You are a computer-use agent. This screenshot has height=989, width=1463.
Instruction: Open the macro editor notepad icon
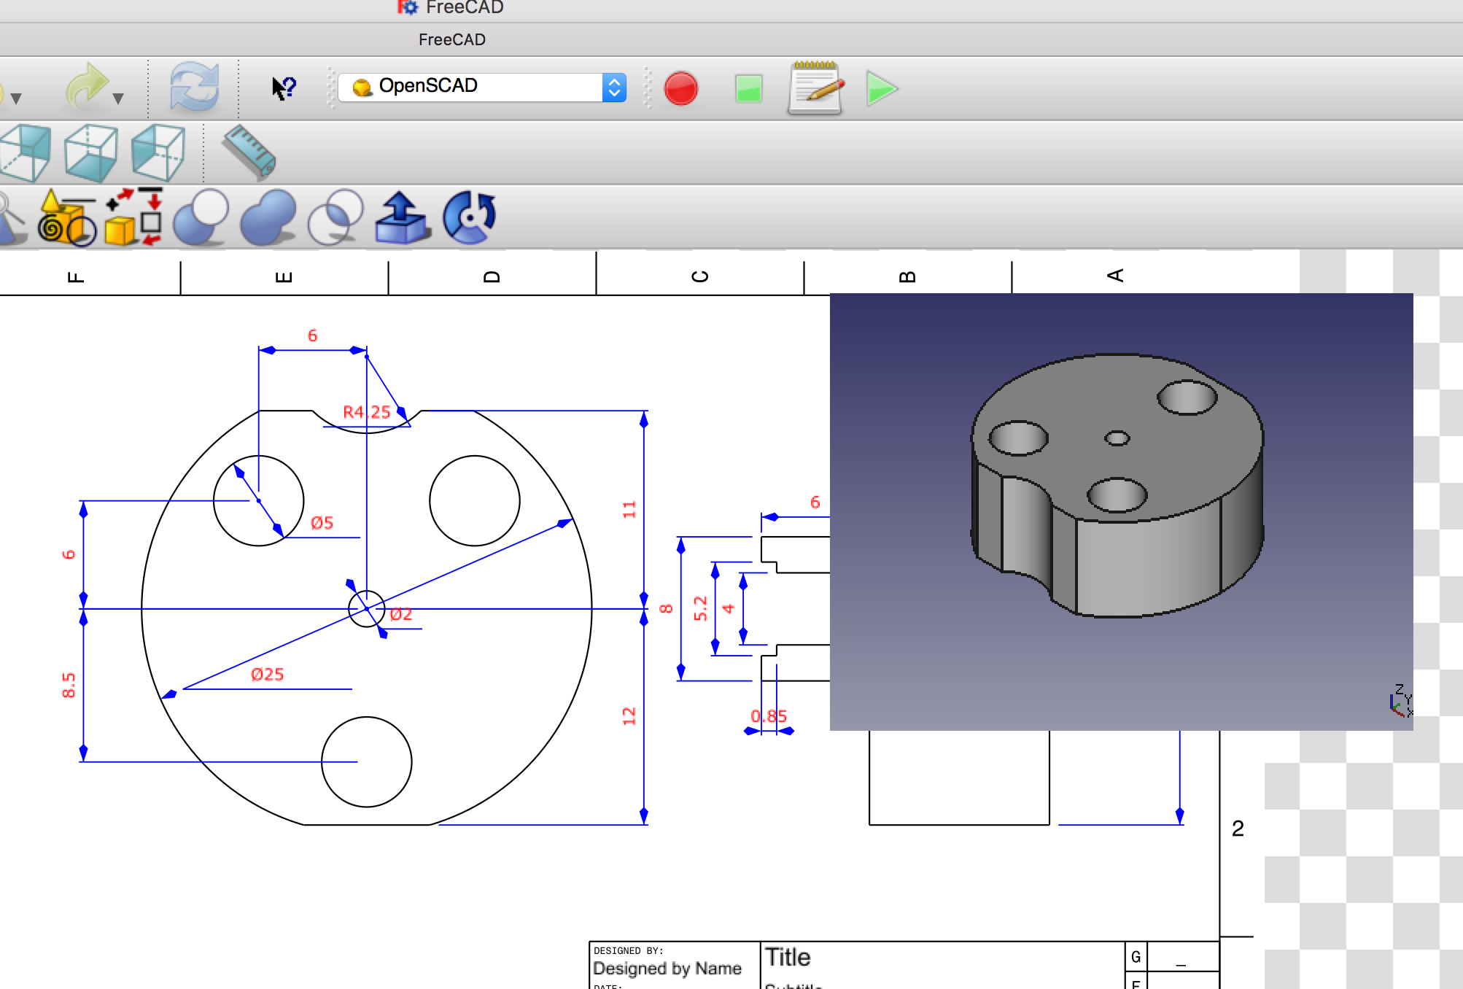pyautogui.click(x=816, y=88)
